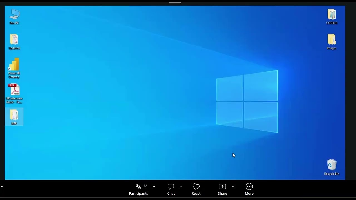Expand the Chat options arrow
The width and height of the screenshot is (356, 200).
pyautogui.click(x=181, y=186)
